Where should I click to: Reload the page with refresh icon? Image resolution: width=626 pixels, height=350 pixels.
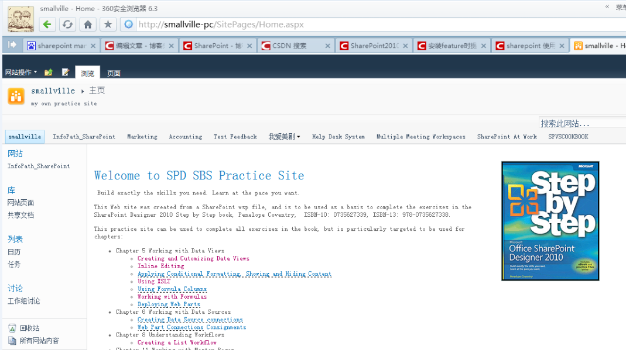pos(67,25)
